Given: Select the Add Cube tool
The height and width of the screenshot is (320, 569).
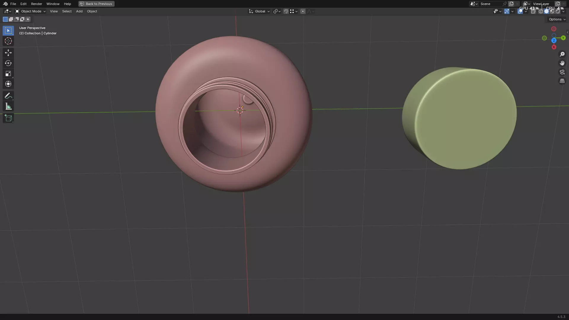Looking at the screenshot, I should pyautogui.click(x=8, y=118).
